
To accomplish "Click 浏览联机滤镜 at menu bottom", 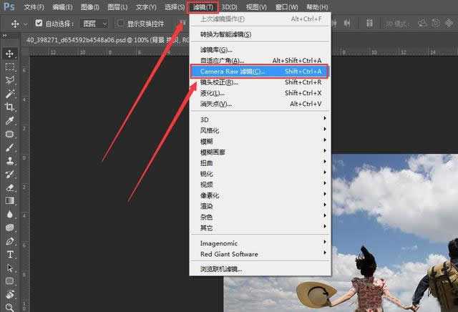I will (x=221, y=269).
